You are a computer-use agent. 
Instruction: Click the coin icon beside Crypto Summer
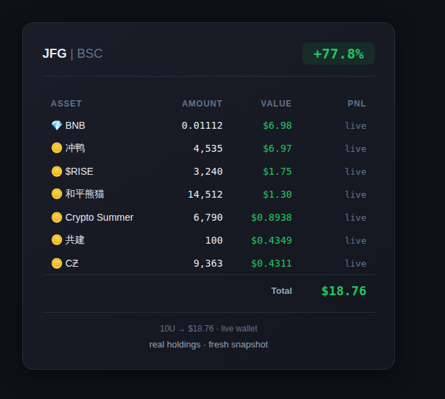pos(56,217)
